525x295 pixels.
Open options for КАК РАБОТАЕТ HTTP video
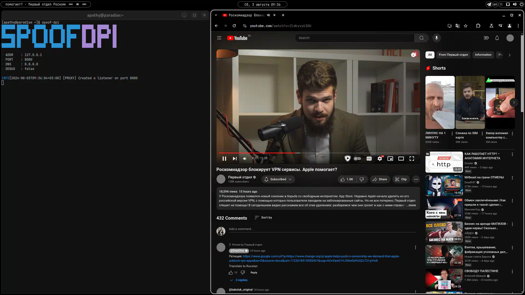coord(512,154)
